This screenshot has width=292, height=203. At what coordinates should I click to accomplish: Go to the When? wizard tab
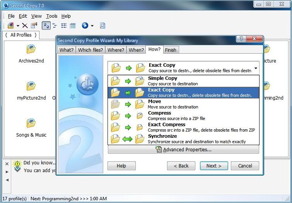point(136,50)
